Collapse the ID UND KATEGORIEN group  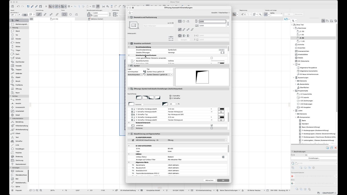pos(129,146)
